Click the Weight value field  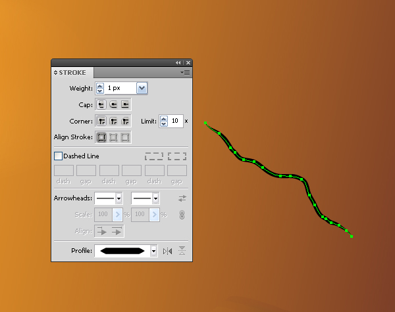point(120,88)
